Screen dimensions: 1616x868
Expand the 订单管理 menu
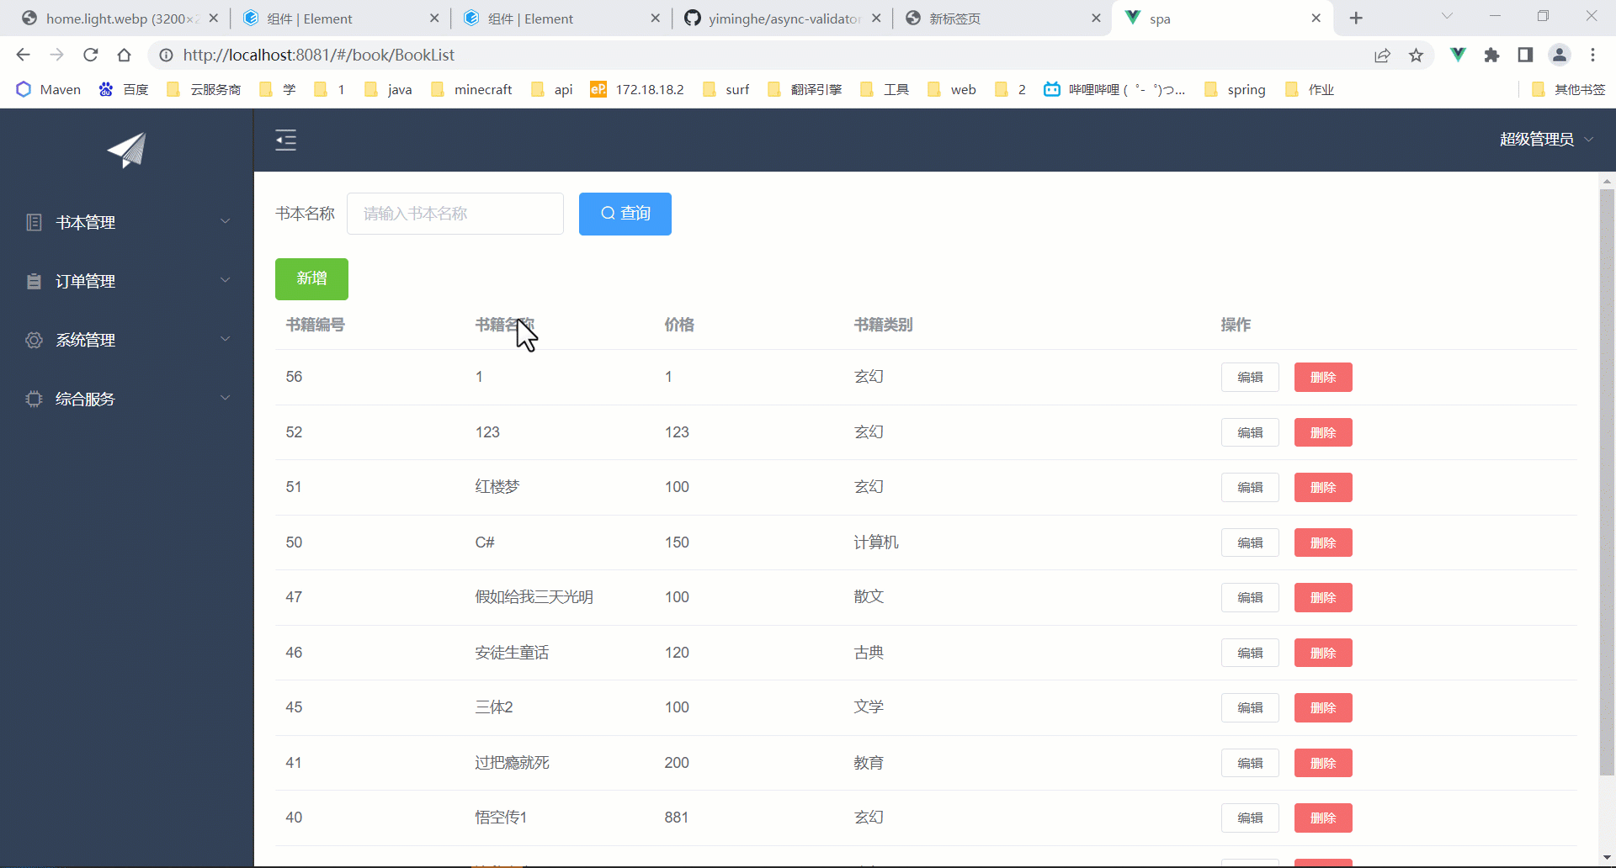tap(127, 281)
